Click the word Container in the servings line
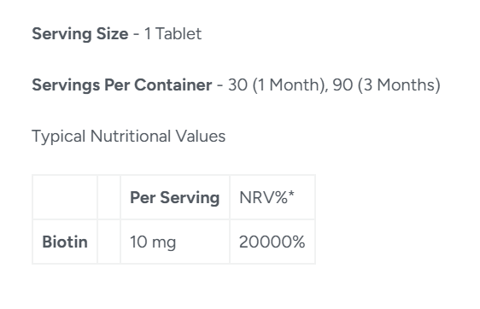This screenshot has width=480, height=309. (173, 85)
